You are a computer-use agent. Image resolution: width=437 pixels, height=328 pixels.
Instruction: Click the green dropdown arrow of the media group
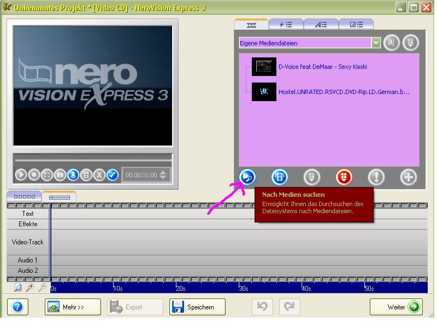376,43
